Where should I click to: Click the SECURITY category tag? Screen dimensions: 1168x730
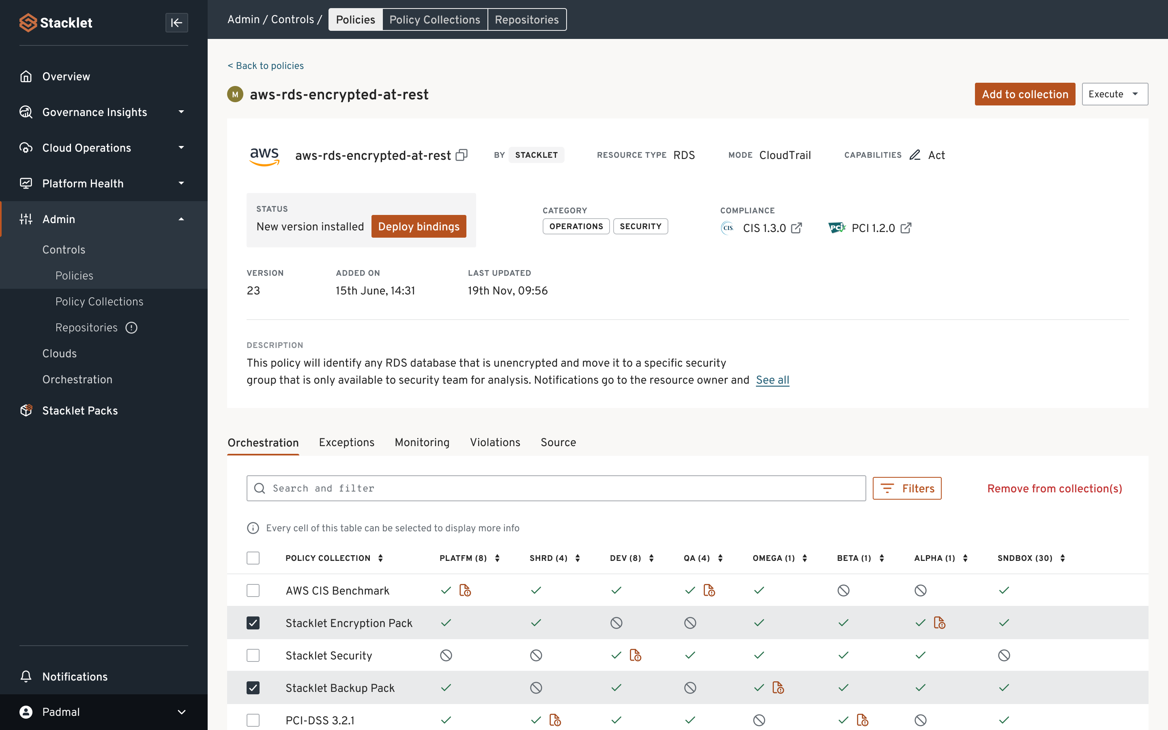point(640,226)
